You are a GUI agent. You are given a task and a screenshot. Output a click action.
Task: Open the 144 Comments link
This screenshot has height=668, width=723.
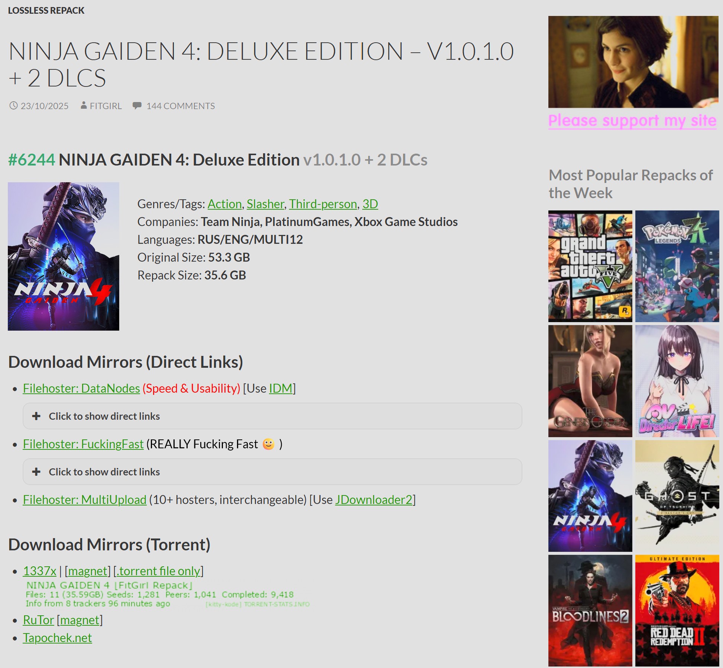pos(180,106)
